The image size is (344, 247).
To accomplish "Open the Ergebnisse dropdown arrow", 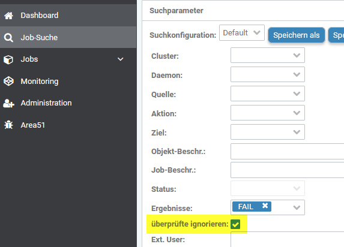I will click(297, 207).
